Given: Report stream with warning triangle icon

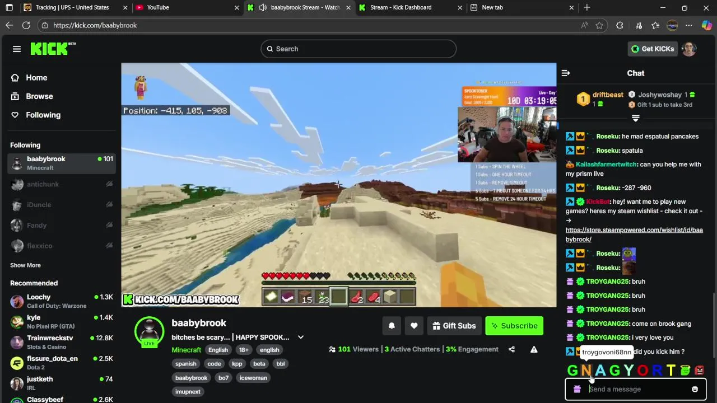Looking at the screenshot, I should (534, 349).
